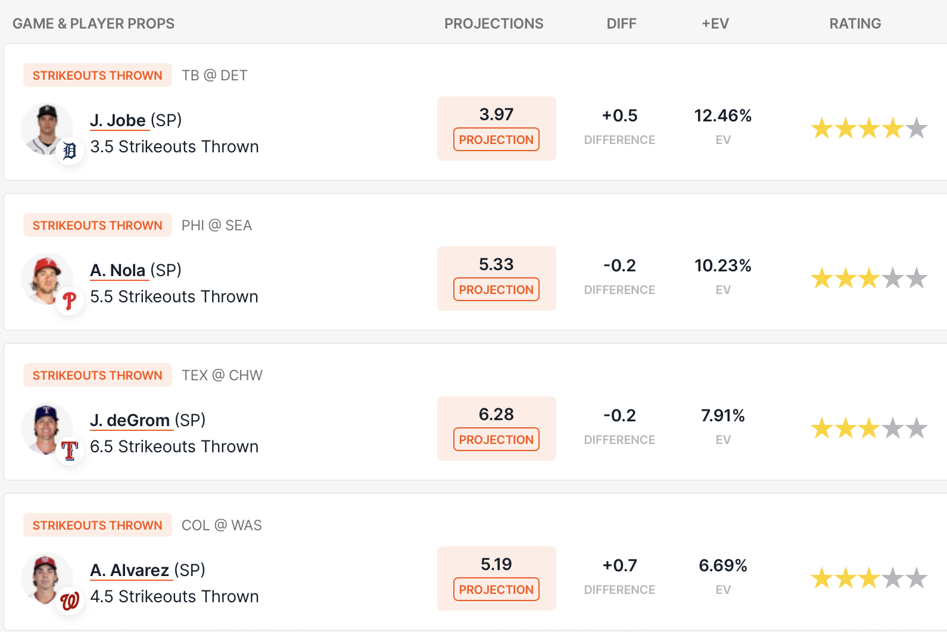Screen dimensions: 947x632
Task: Click the 3.97 Projection button
Action: tap(496, 139)
